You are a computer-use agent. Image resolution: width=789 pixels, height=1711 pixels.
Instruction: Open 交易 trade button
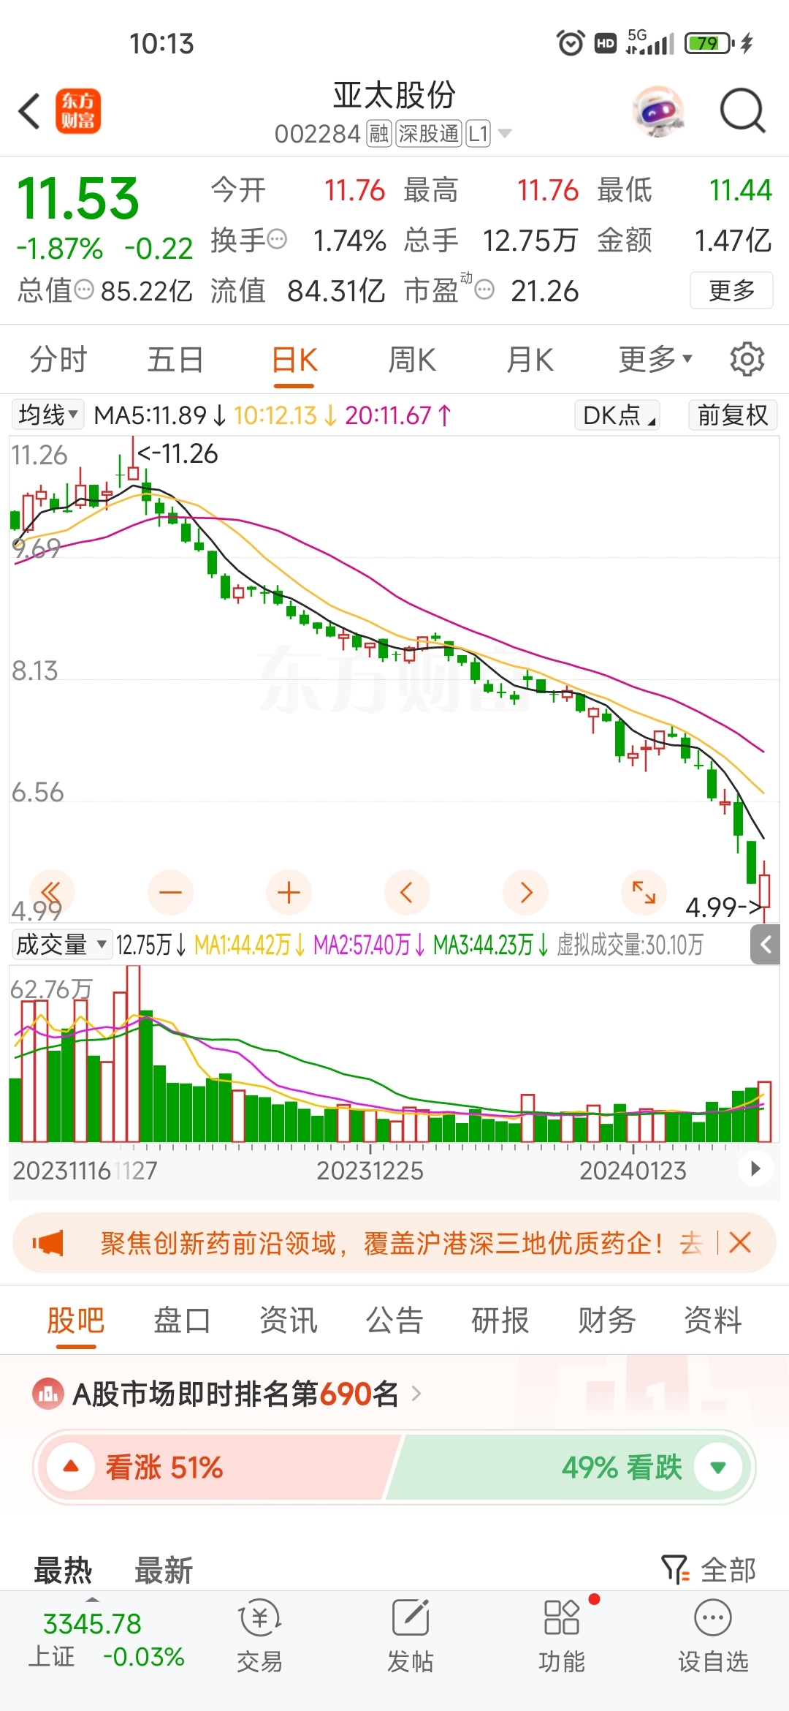(x=259, y=1638)
